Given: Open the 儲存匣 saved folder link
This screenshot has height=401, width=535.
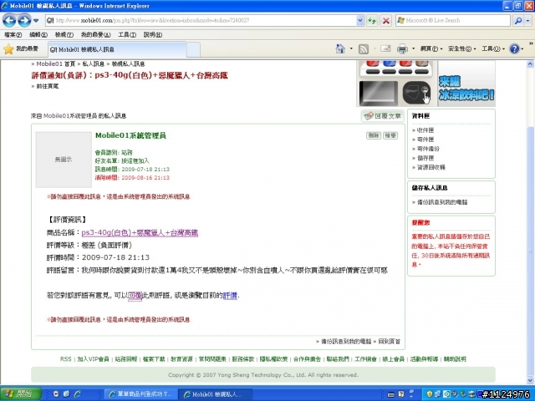Looking at the screenshot, I should pos(425,158).
